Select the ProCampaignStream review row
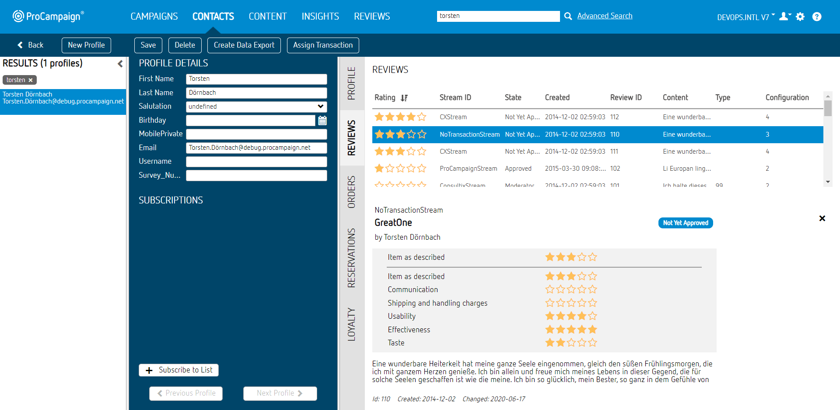 click(x=598, y=169)
